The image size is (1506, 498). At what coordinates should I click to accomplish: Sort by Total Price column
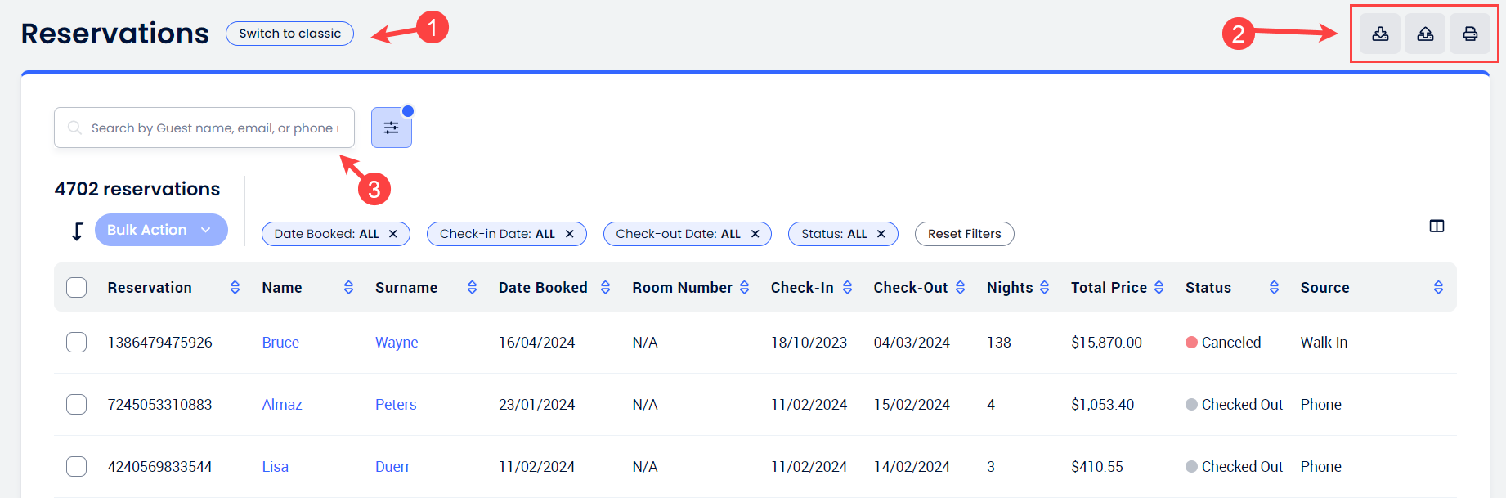1159,287
